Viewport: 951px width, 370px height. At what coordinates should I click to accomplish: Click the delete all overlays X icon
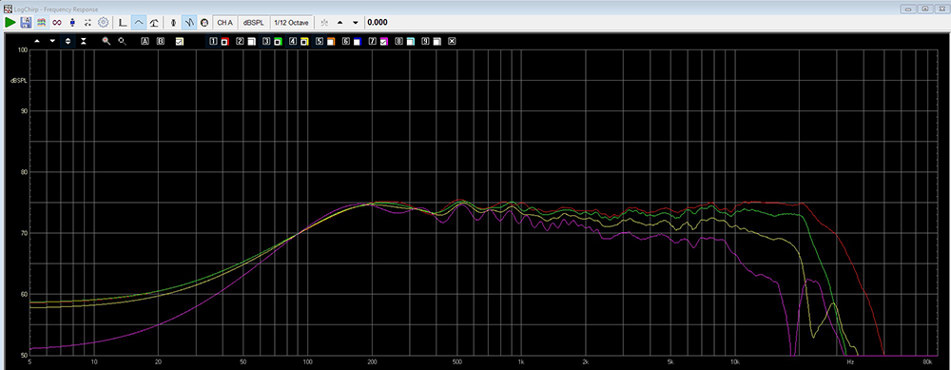coord(452,41)
